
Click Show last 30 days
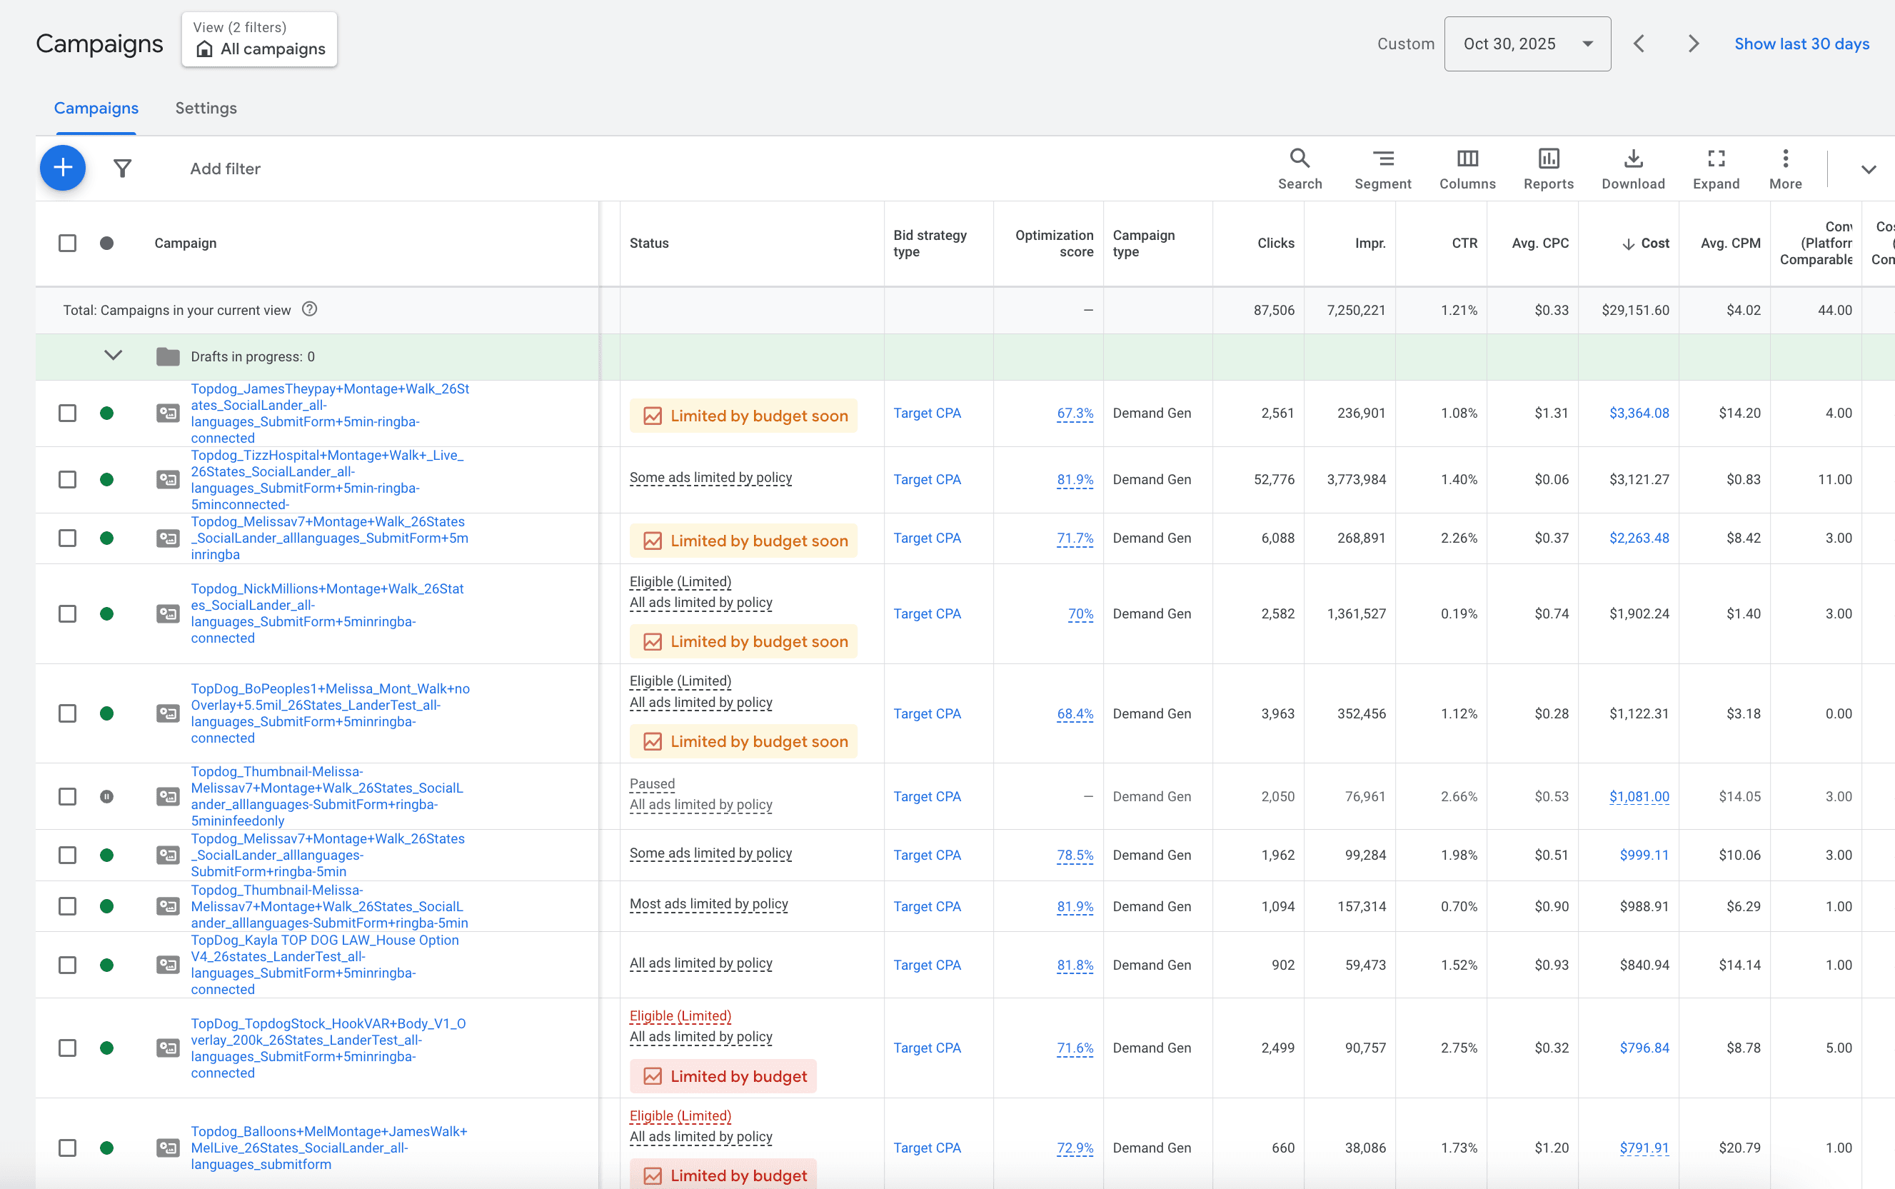pos(1801,44)
